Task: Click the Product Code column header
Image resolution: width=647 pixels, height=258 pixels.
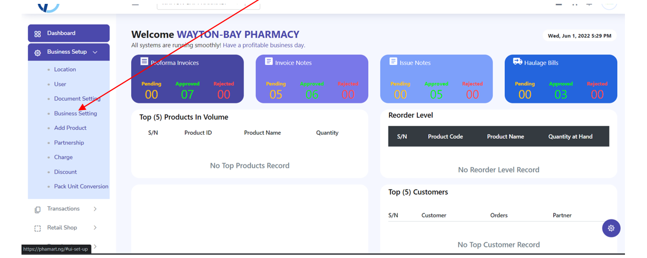Action: pos(445,136)
